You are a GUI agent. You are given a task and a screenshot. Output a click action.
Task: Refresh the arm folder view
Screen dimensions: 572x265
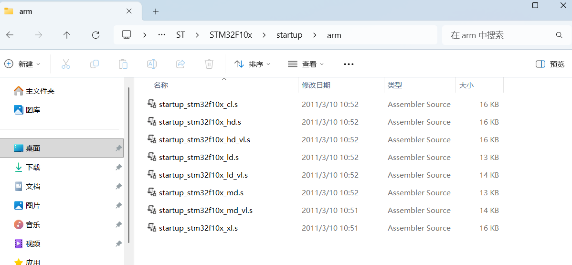[x=95, y=35]
